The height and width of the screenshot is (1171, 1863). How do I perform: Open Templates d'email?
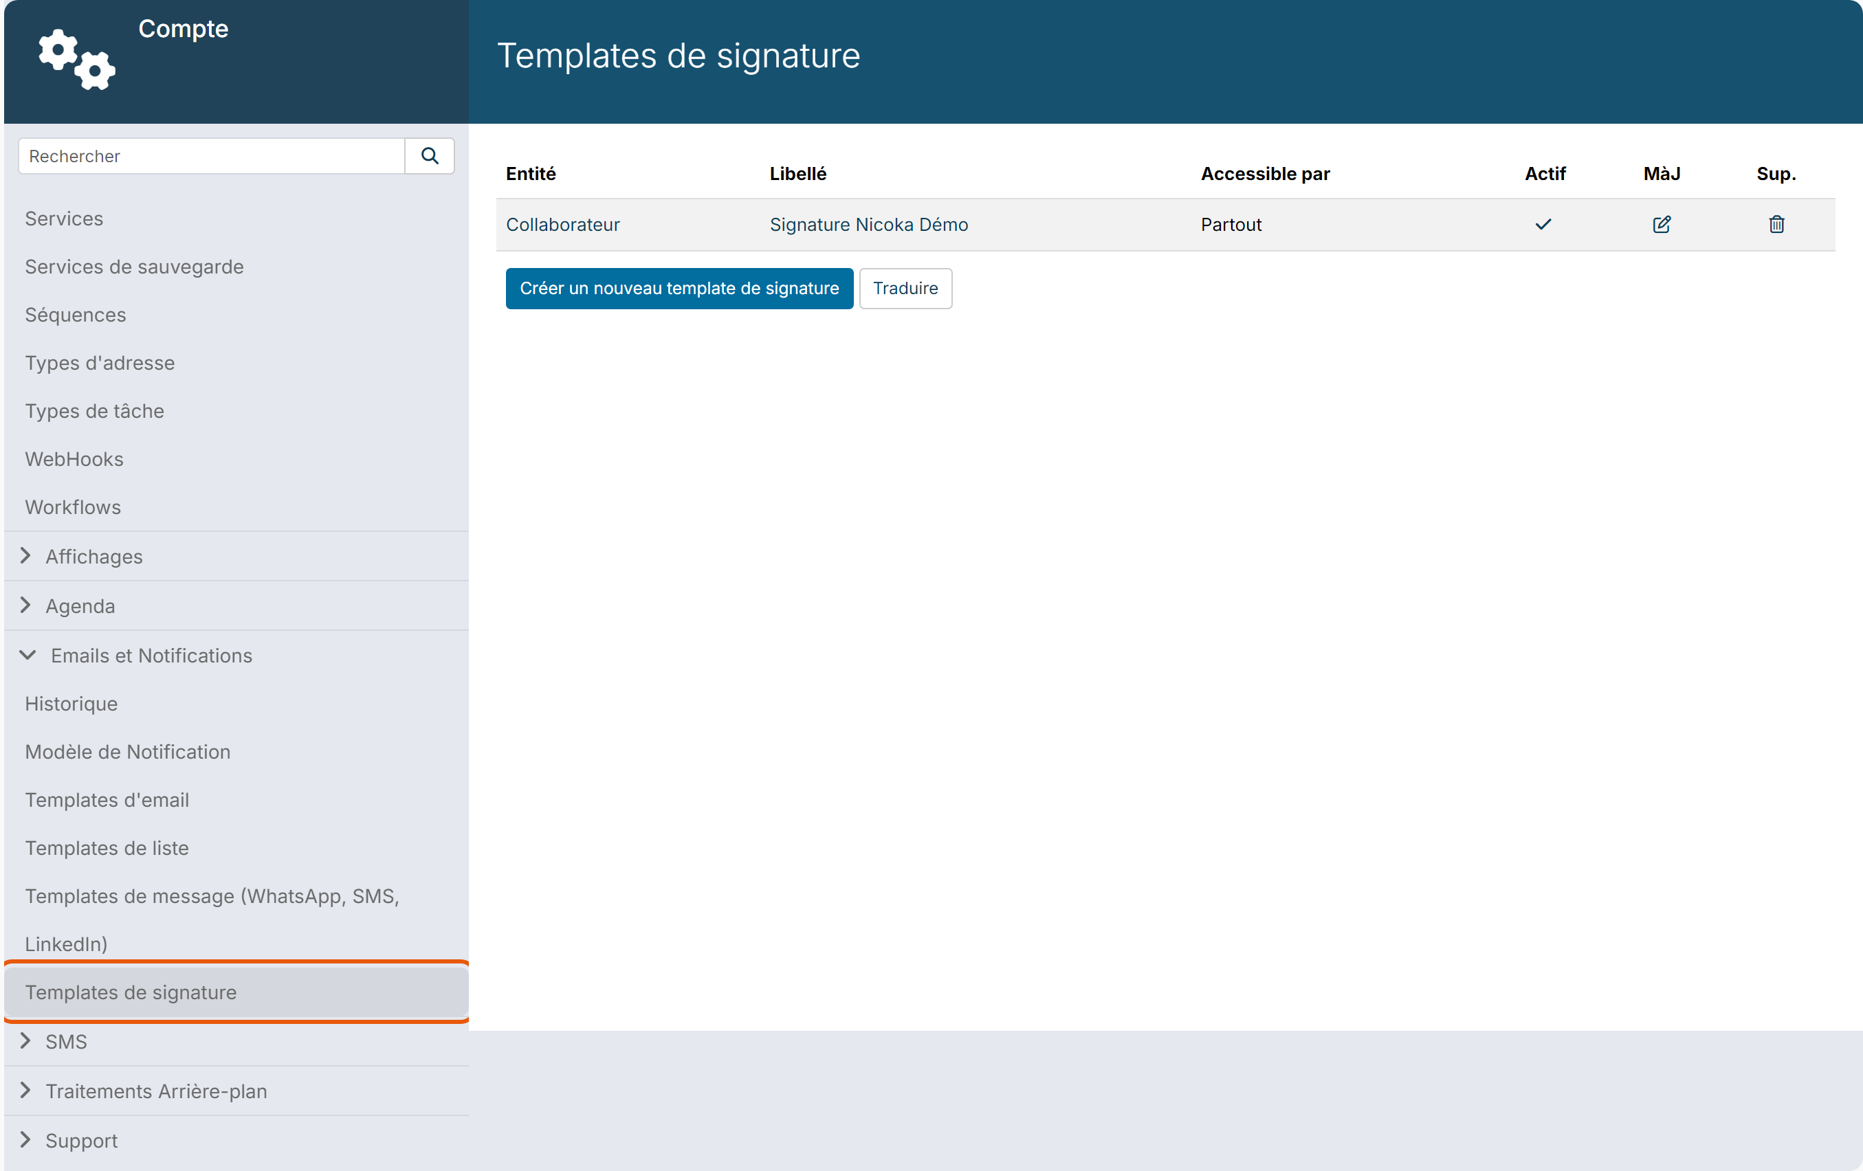[x=107, y=800]
